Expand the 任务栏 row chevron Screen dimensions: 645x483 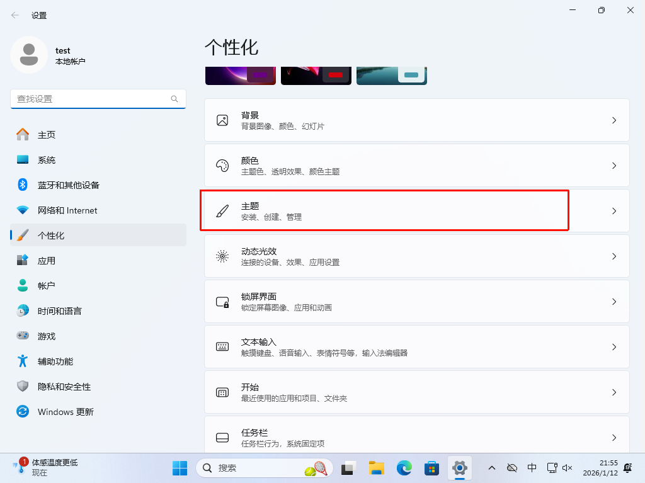tap(614, 438)
